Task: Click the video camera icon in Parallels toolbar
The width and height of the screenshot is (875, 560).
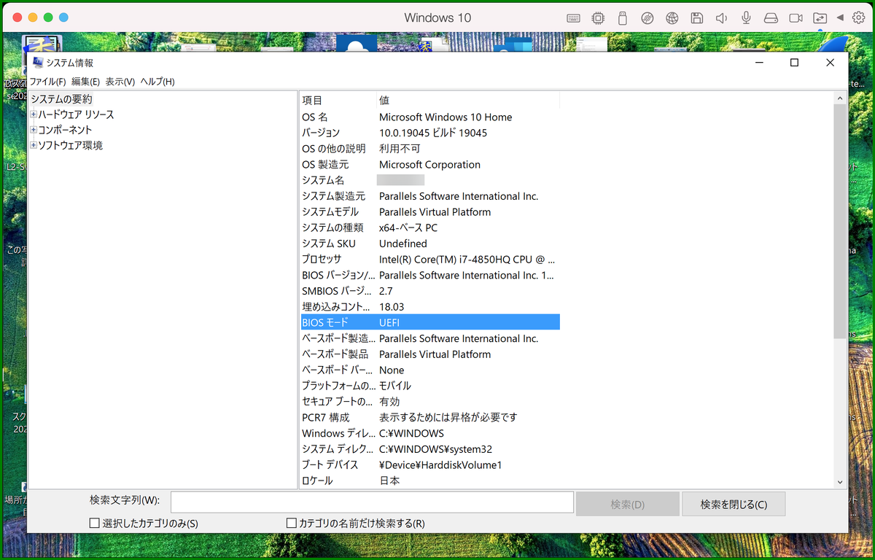Action: [x=796, y=18]
